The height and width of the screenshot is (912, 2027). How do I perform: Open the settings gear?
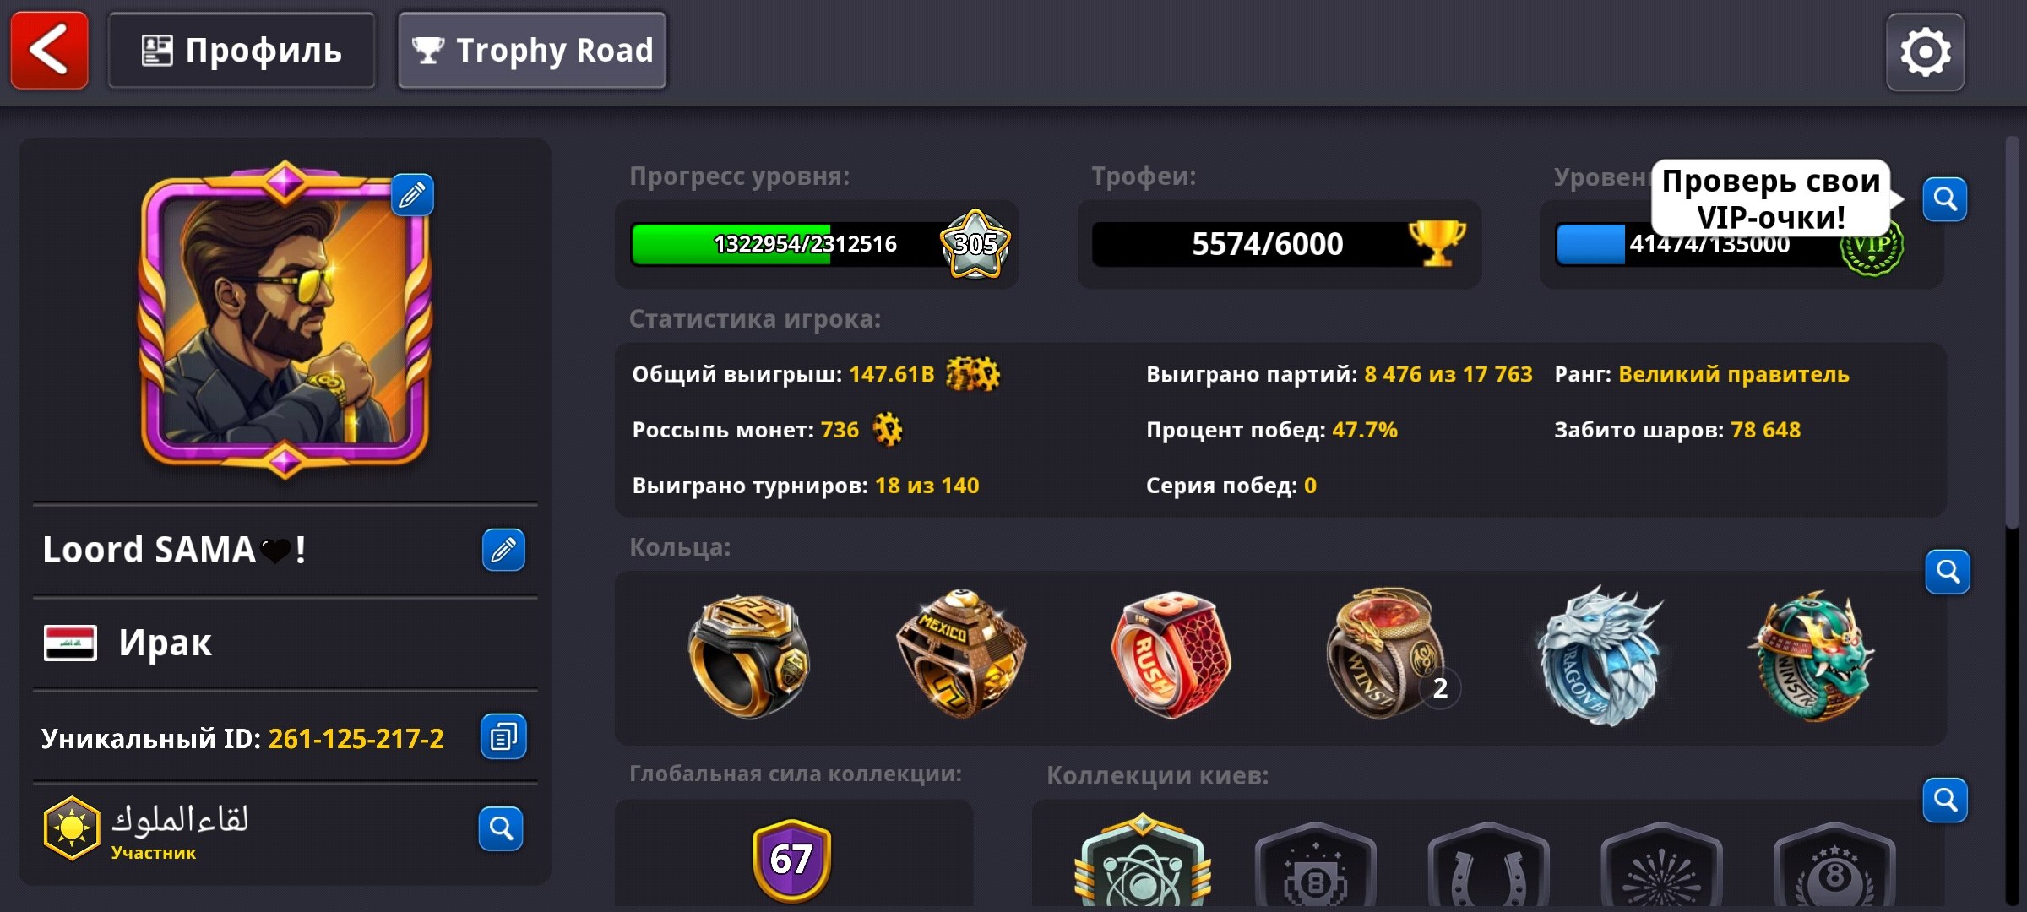1925,52
